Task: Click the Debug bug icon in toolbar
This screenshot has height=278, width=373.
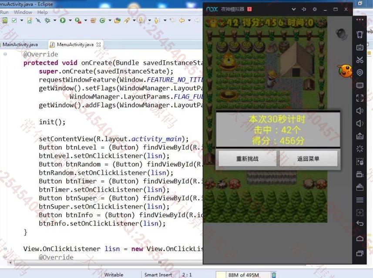Action: coord(48,20)
